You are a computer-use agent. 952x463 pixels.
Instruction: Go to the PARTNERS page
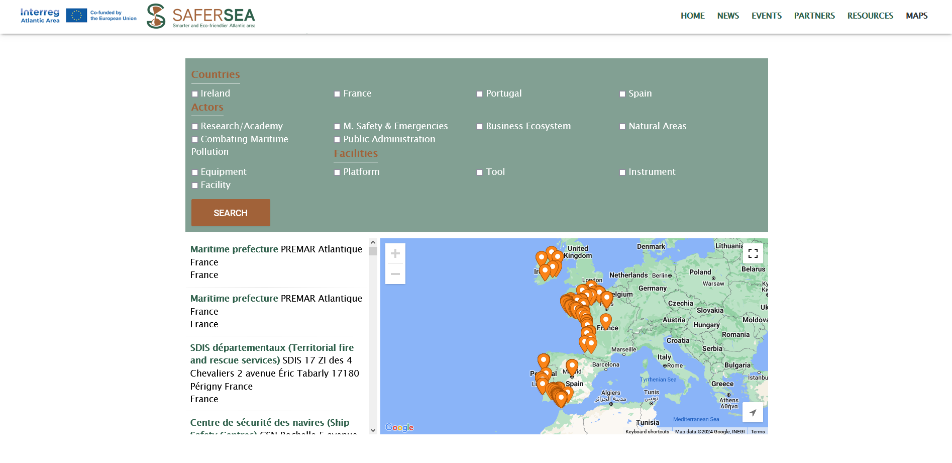[x=814, y=16]
